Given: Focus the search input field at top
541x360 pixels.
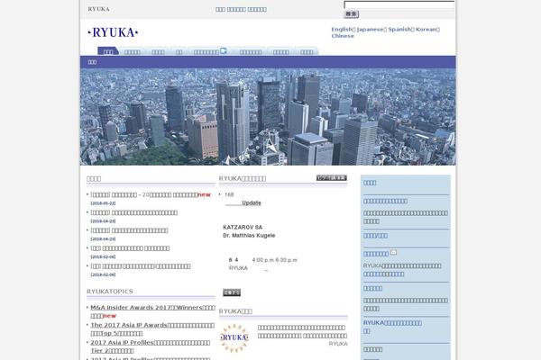Looking at the screenshot, I should pos(399,4).
